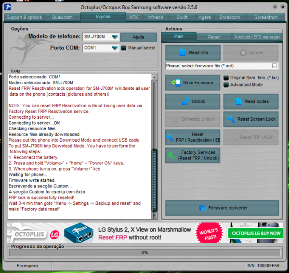Image resolution: width=289 pixels, height=273 pixels.
Task: Click log line 'Connecting to server...Ok!'
Action: pyautogui.click(x=35, y=123)
